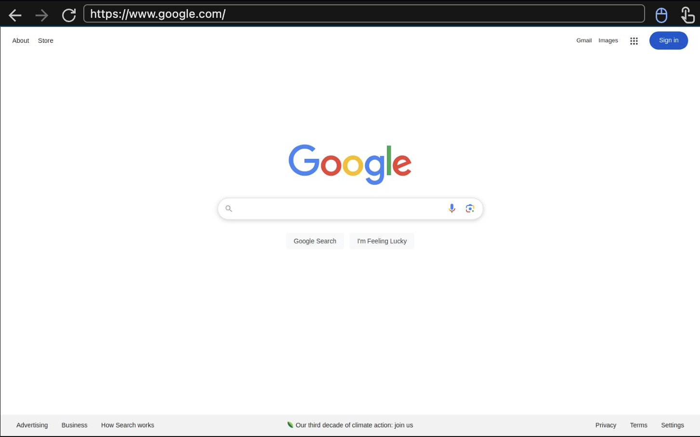This screenshot has height=437, width=700.
Task: Click the browser back arrow
Action: [15, 15]
